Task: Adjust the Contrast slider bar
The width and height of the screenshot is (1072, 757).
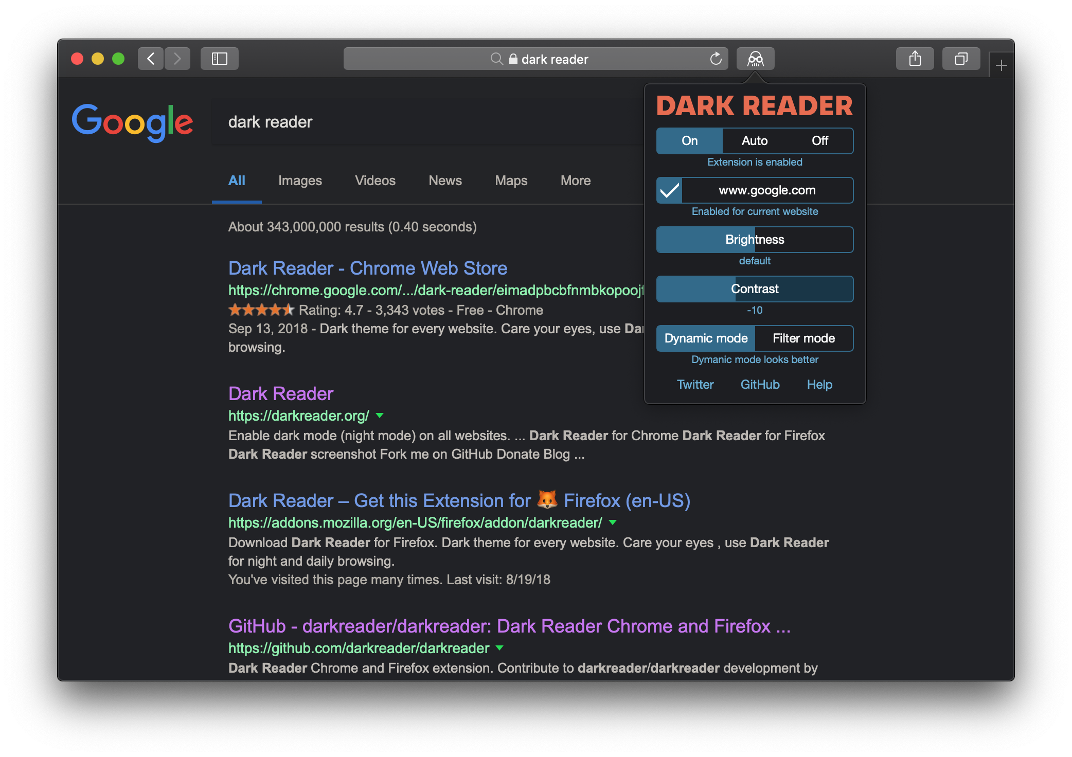Action: pos(755,289)
